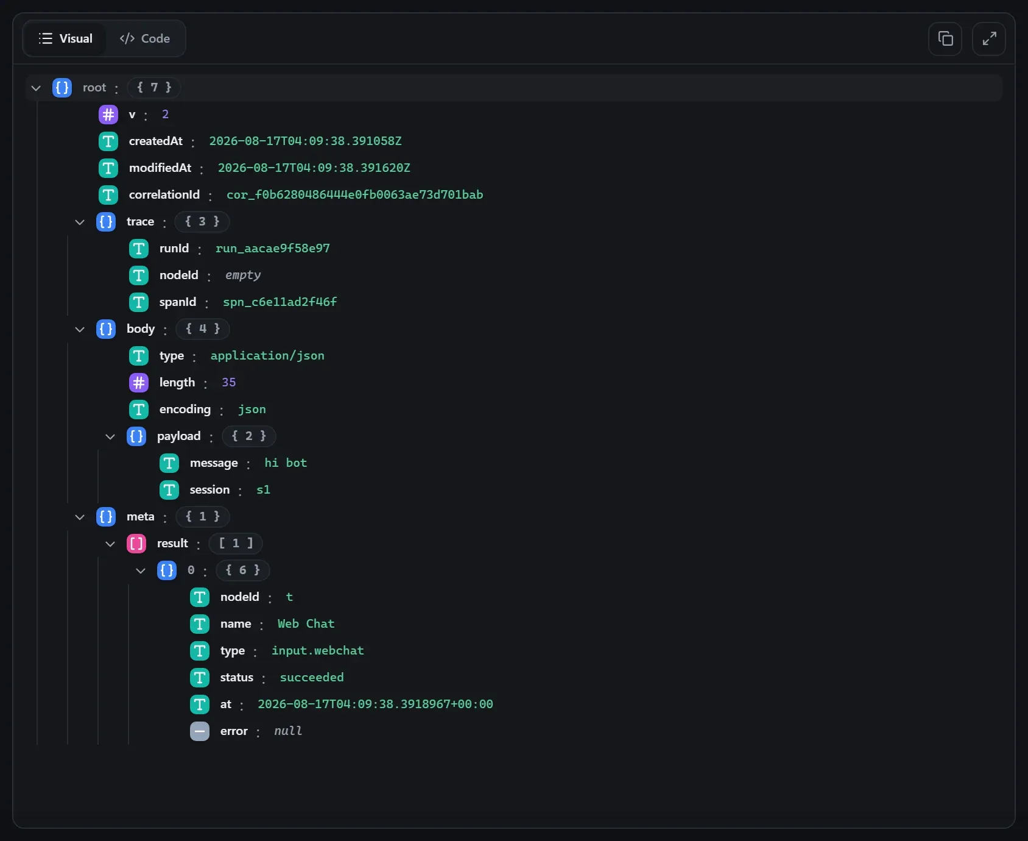The image size is (1028, 841).
Task: Click the error value null
Action: click(288, 731)
